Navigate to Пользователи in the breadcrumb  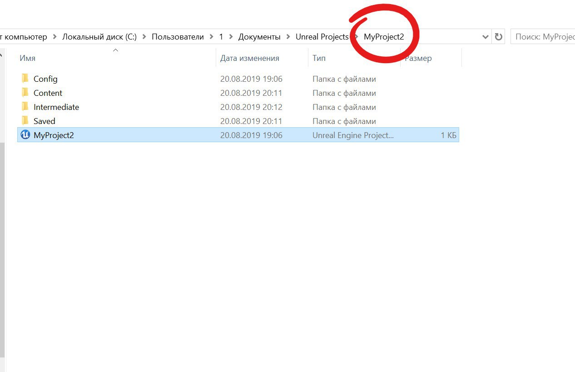pyautogui.click(x=178, y=37)
